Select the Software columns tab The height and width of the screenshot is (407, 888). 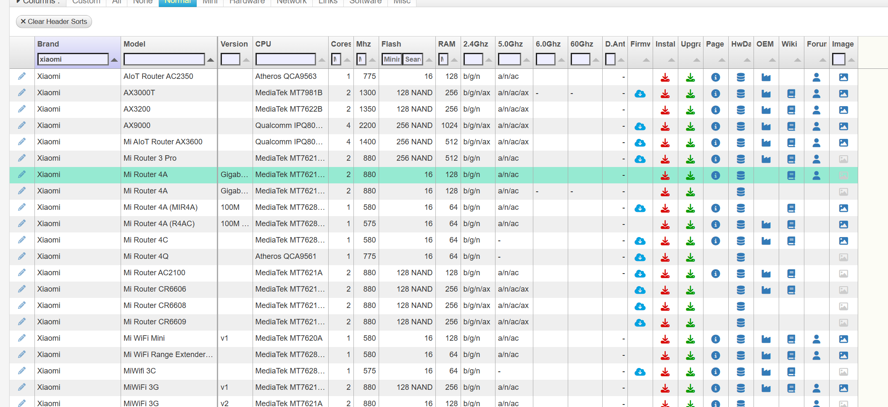click(x=366, y=3)
